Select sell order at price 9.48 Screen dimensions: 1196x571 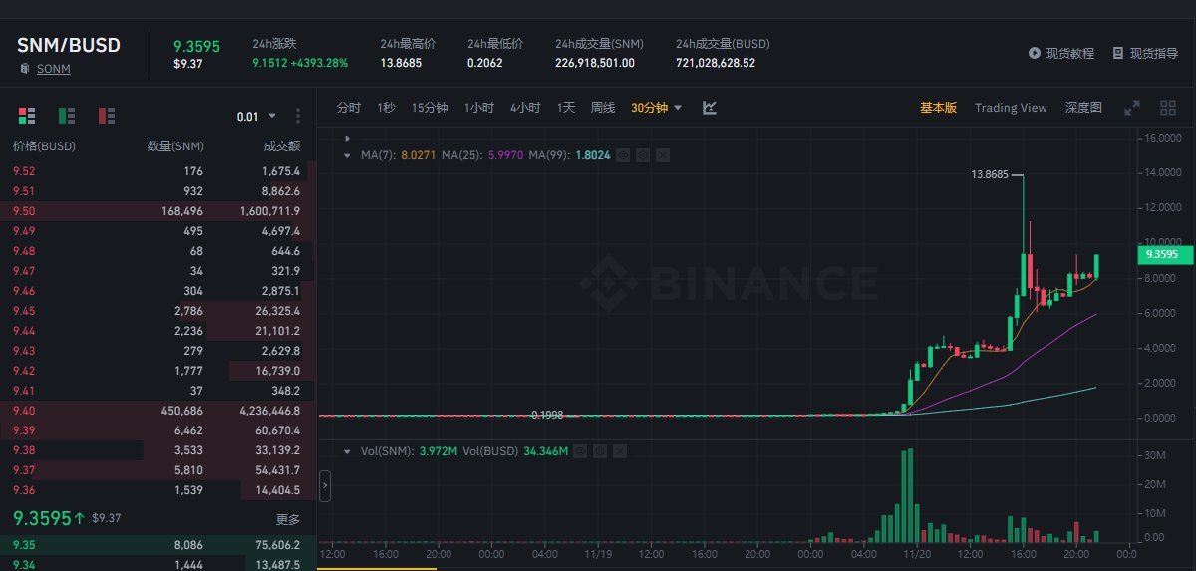[x=158, y=251]
